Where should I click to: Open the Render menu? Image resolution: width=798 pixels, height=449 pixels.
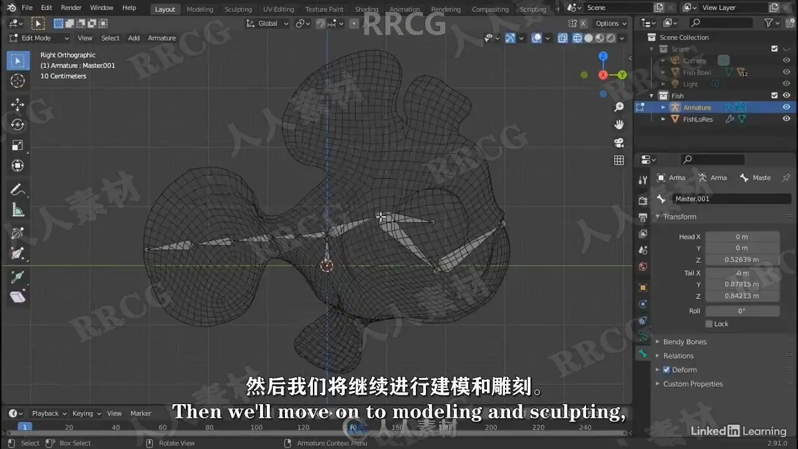click(x=71, y=8)
